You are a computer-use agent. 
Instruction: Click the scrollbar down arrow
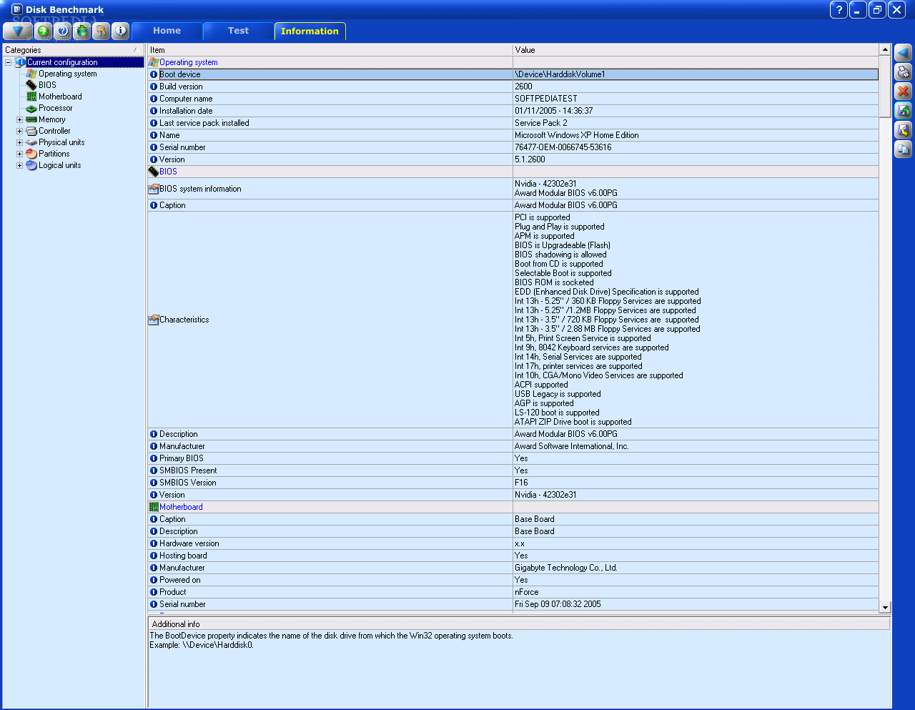pos(885,607)
